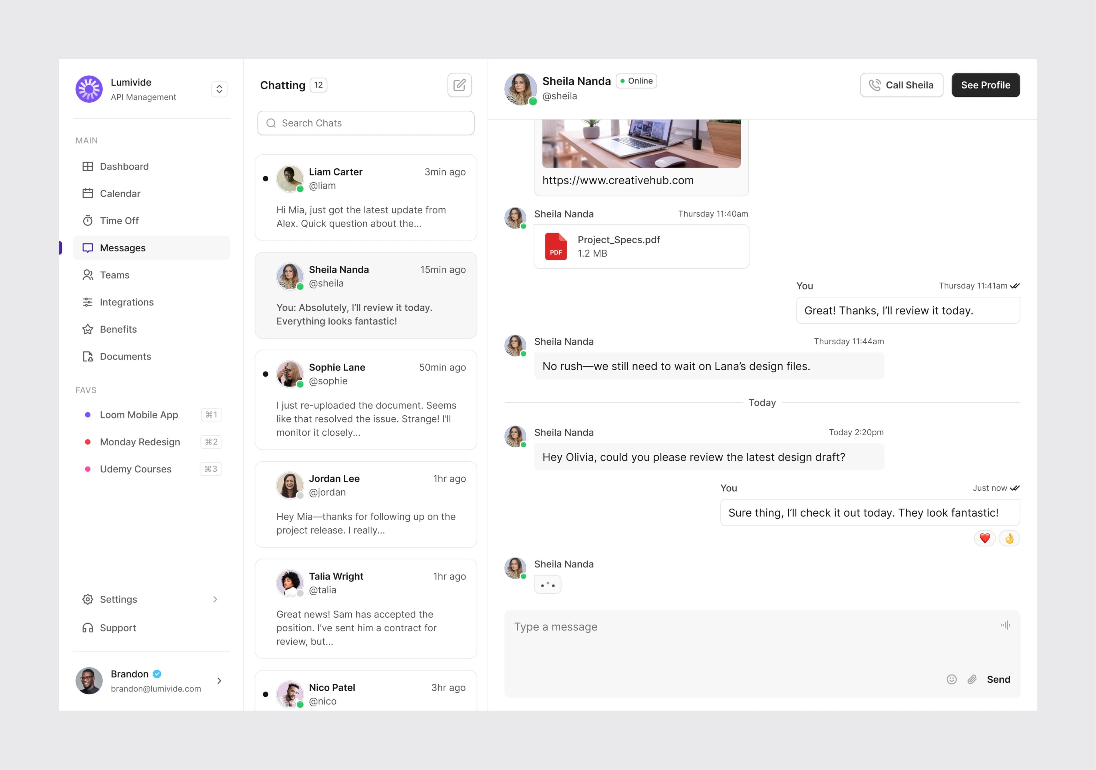Open Monday Redesign favorite

[x=151, y=442]
